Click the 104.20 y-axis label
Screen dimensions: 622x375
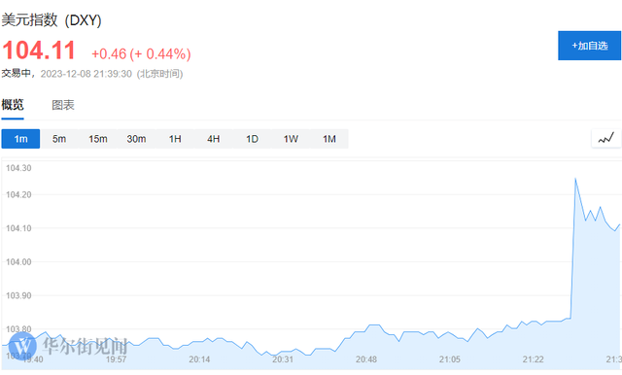pyautogui.click(x=18, y=194)
